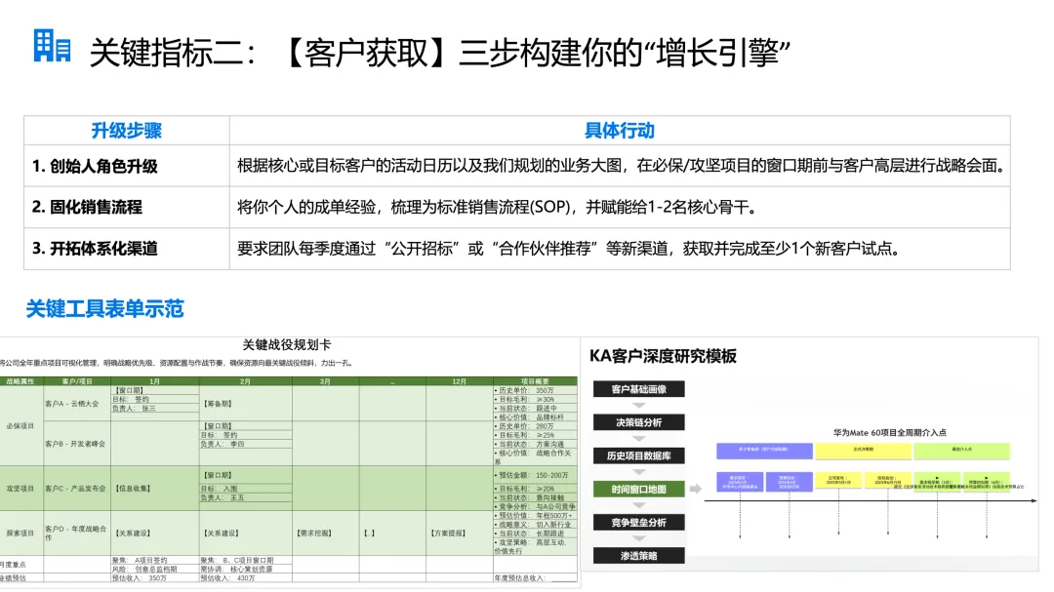The image size is (1054, 592).
Task: Select the 3. 开拓体系化渠道 cell
Action: pyautogui.click(x=126, y=249)
